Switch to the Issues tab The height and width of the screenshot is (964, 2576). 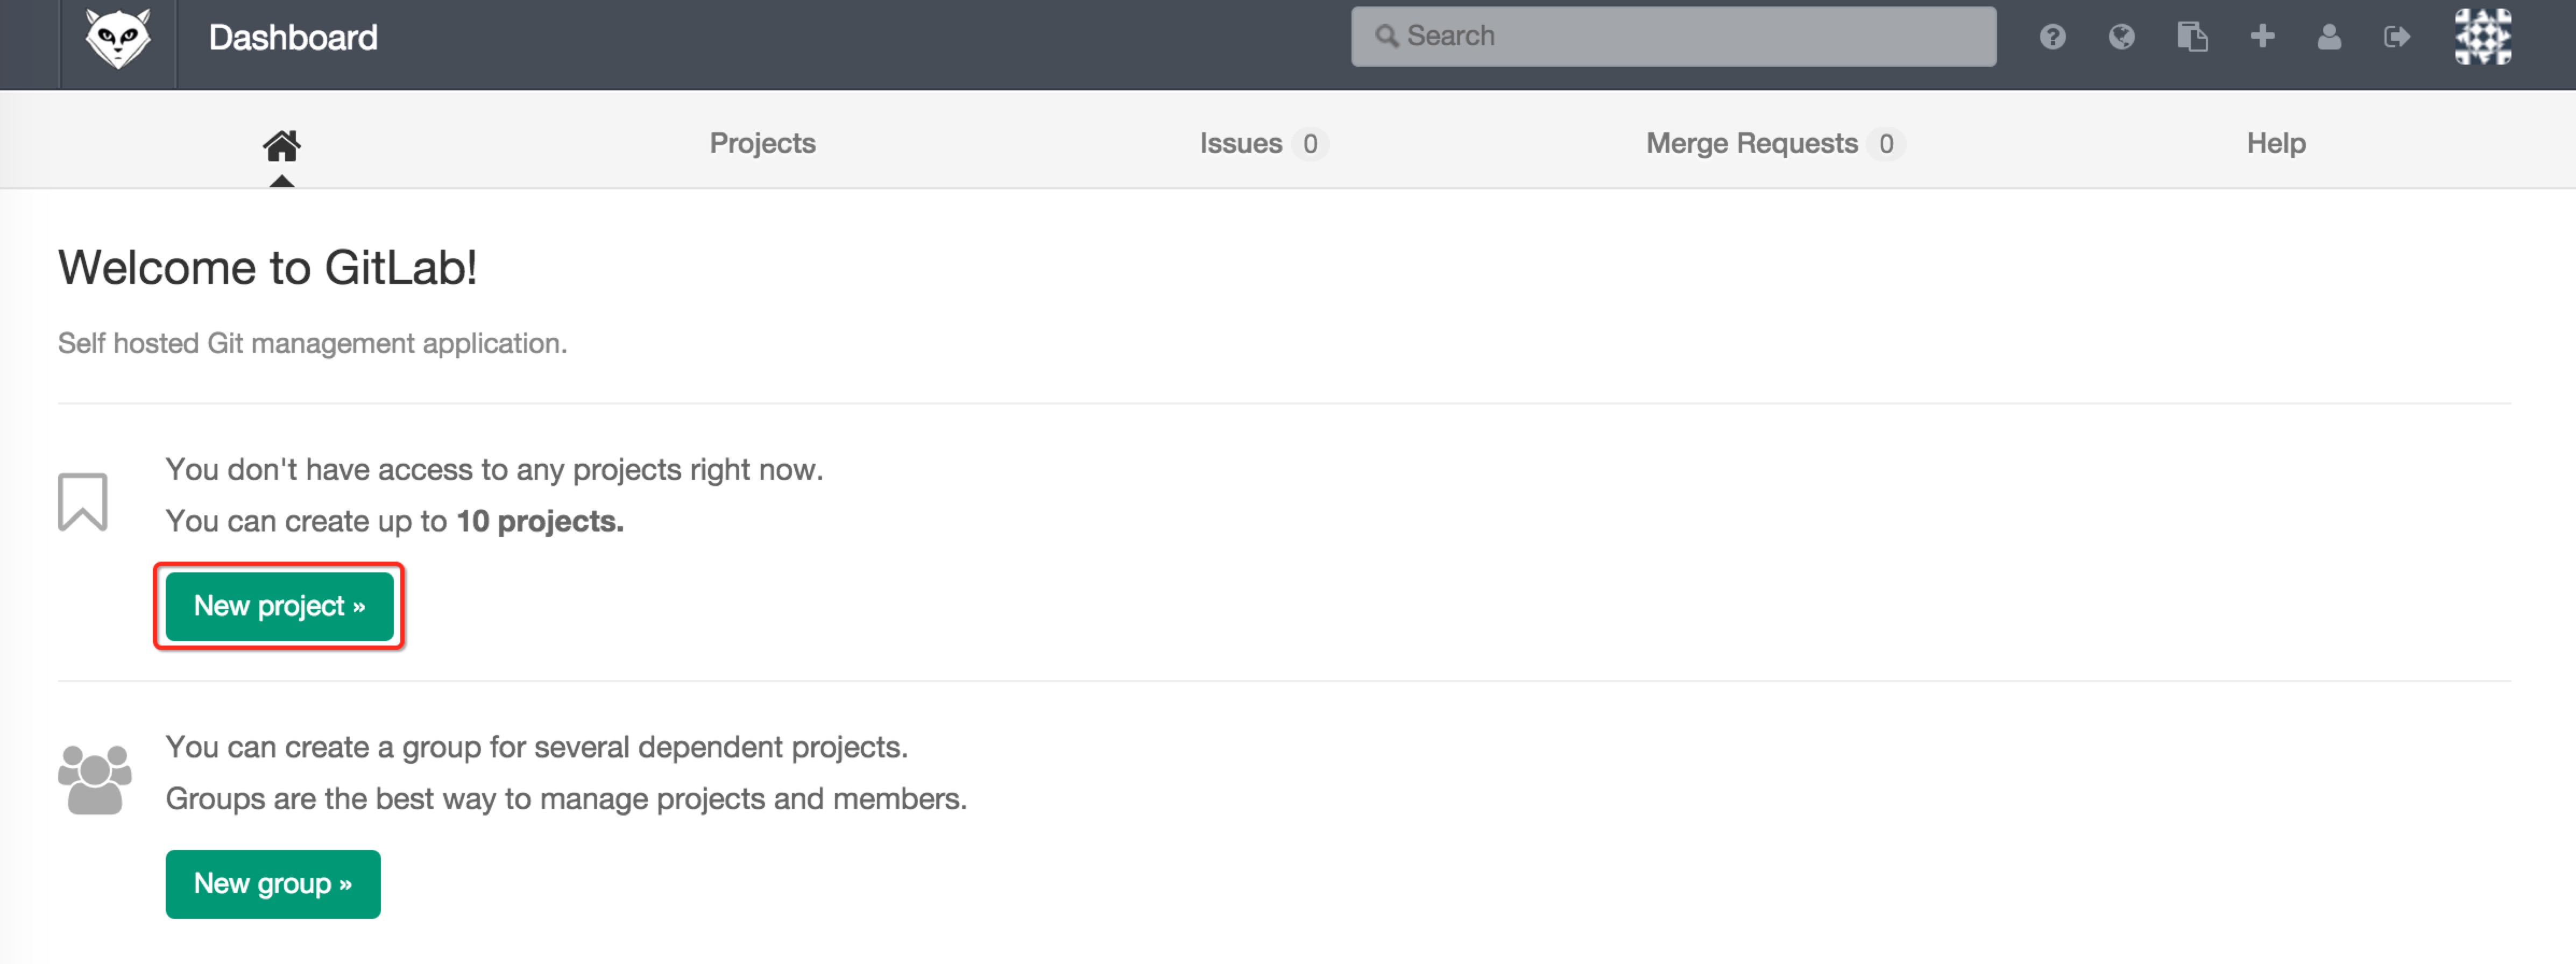tap(1263, 143)
